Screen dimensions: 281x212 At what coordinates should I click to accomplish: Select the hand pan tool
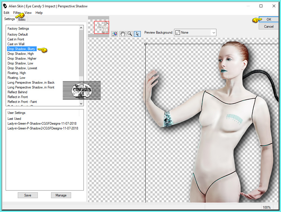point(122,34)
